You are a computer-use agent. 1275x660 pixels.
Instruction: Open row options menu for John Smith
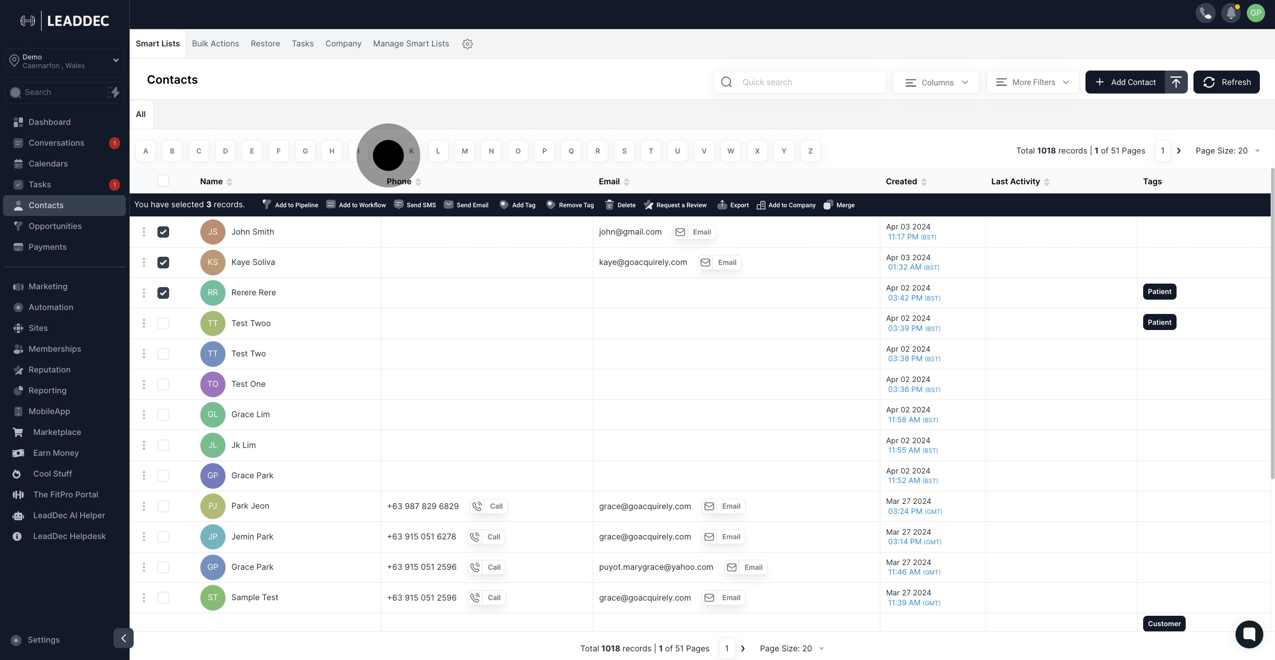[x=144, y=232]
